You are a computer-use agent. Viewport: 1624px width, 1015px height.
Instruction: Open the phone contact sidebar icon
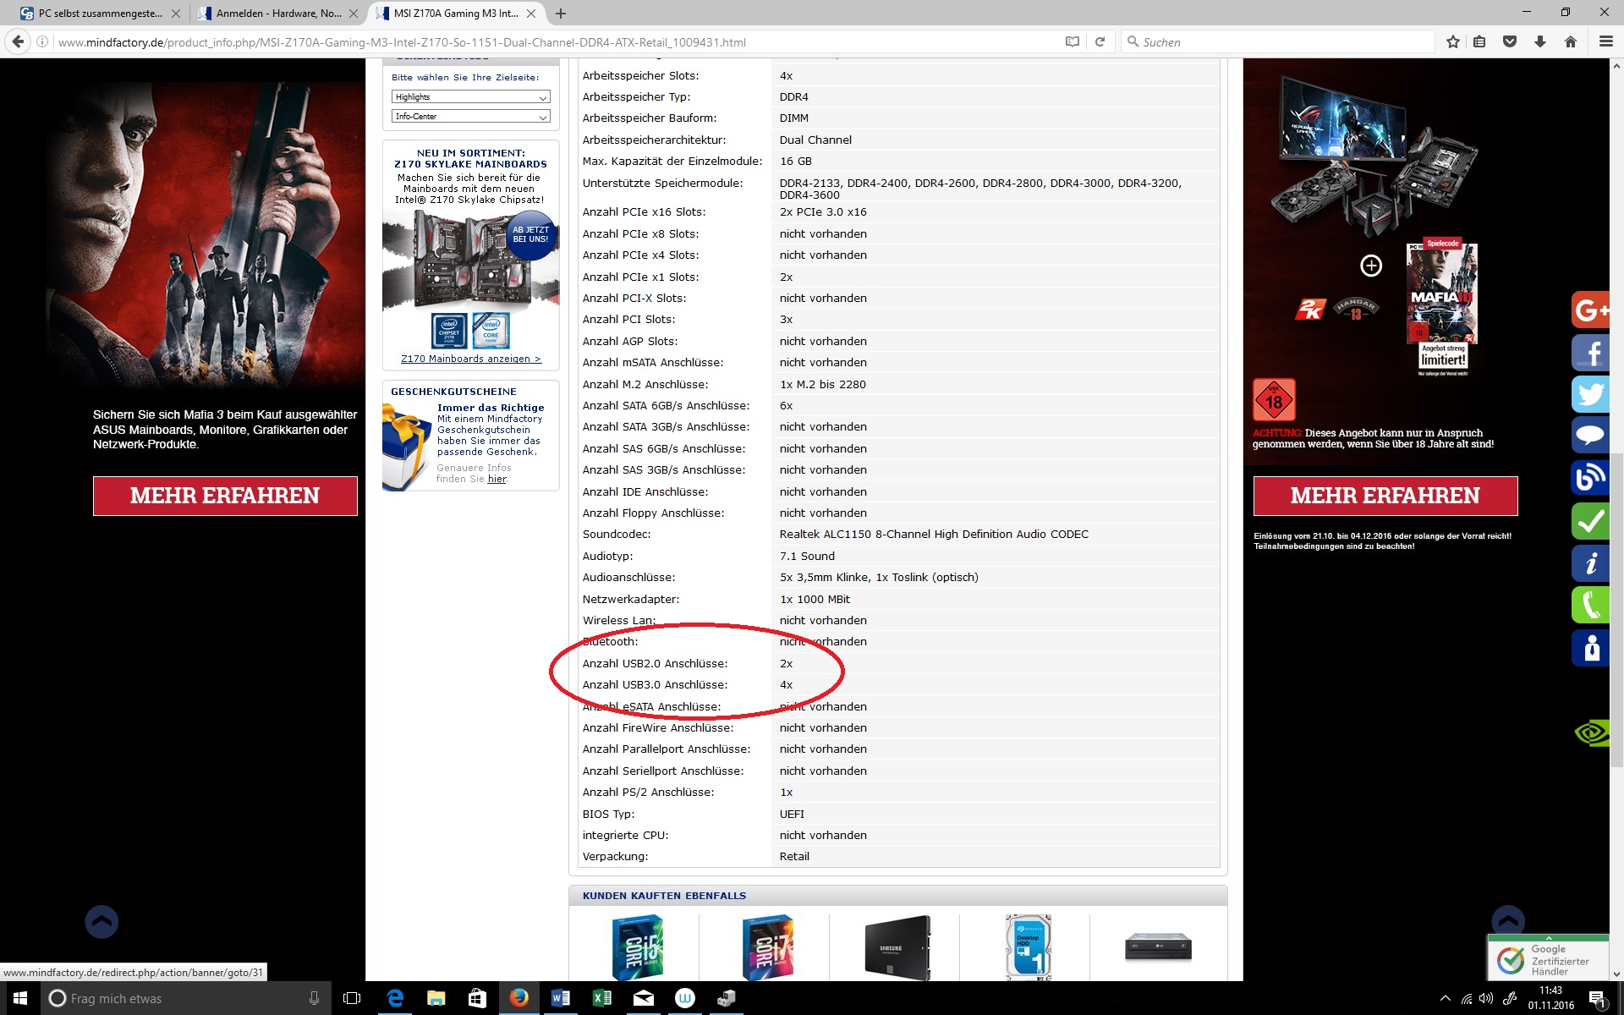click(x=1590, y=606)
